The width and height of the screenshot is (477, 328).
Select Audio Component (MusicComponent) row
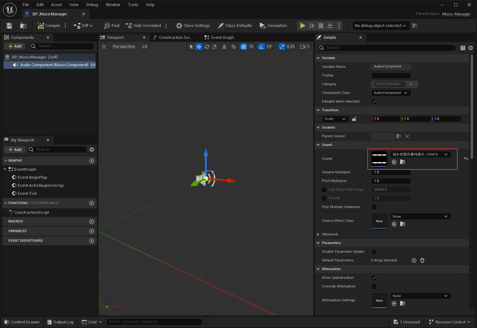pos(49,65)
